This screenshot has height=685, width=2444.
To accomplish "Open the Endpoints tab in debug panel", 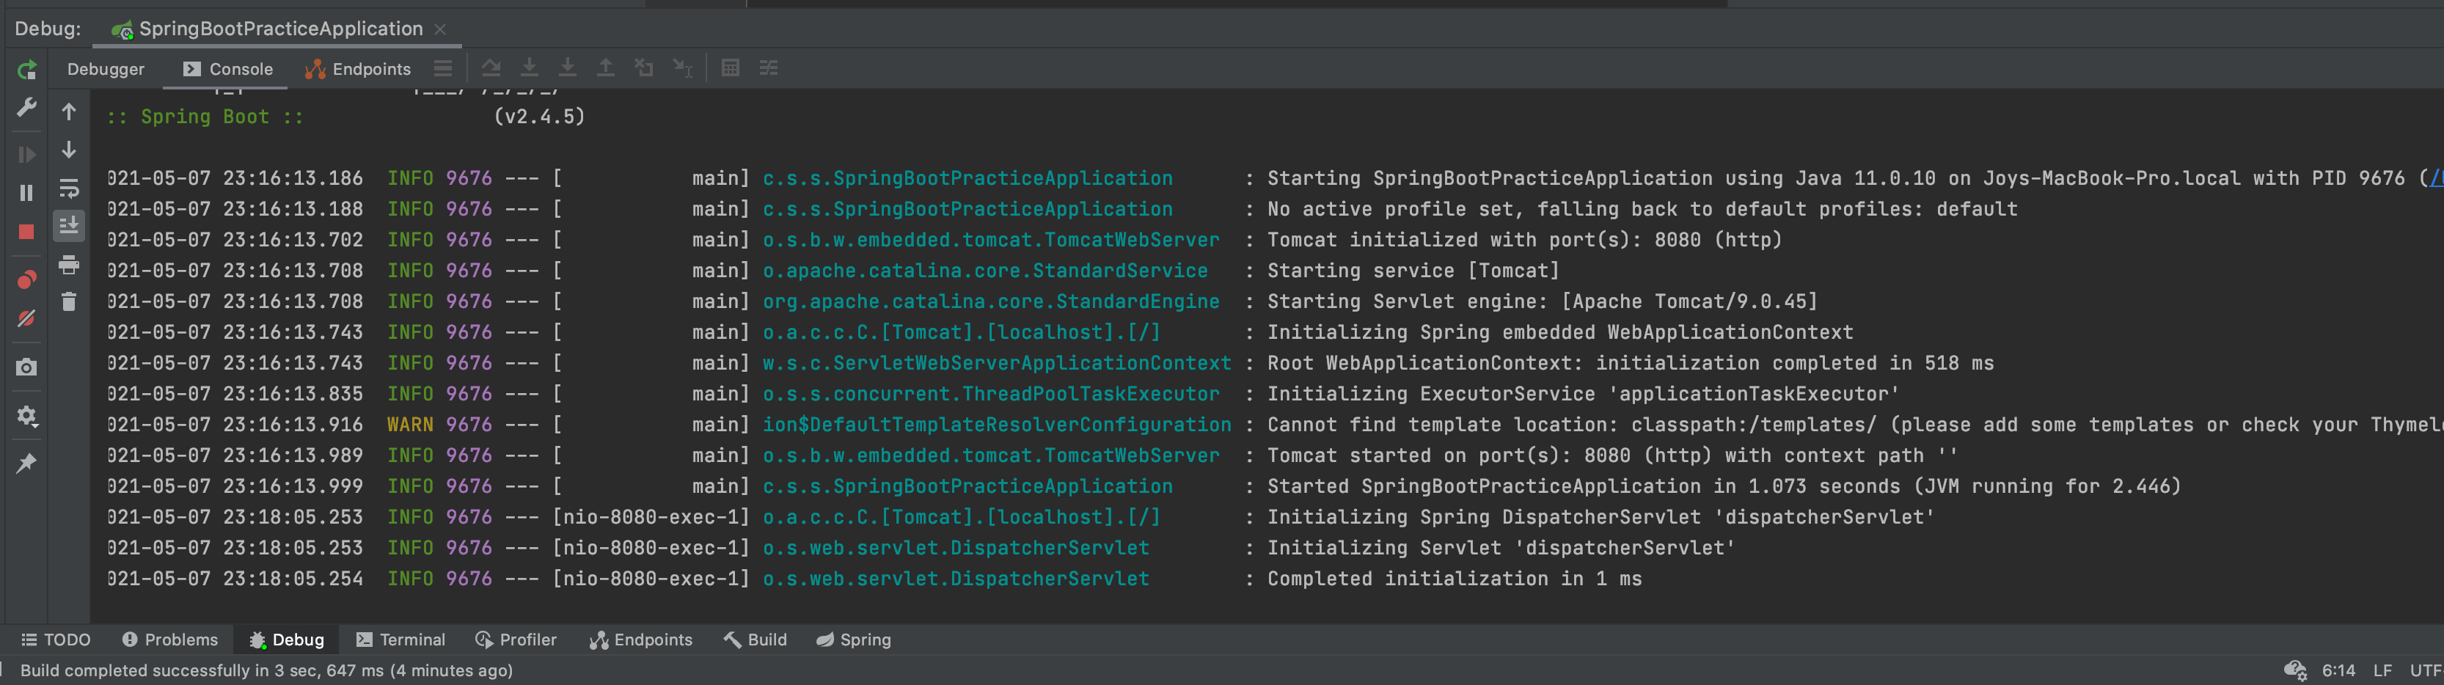I will (358, 69).
